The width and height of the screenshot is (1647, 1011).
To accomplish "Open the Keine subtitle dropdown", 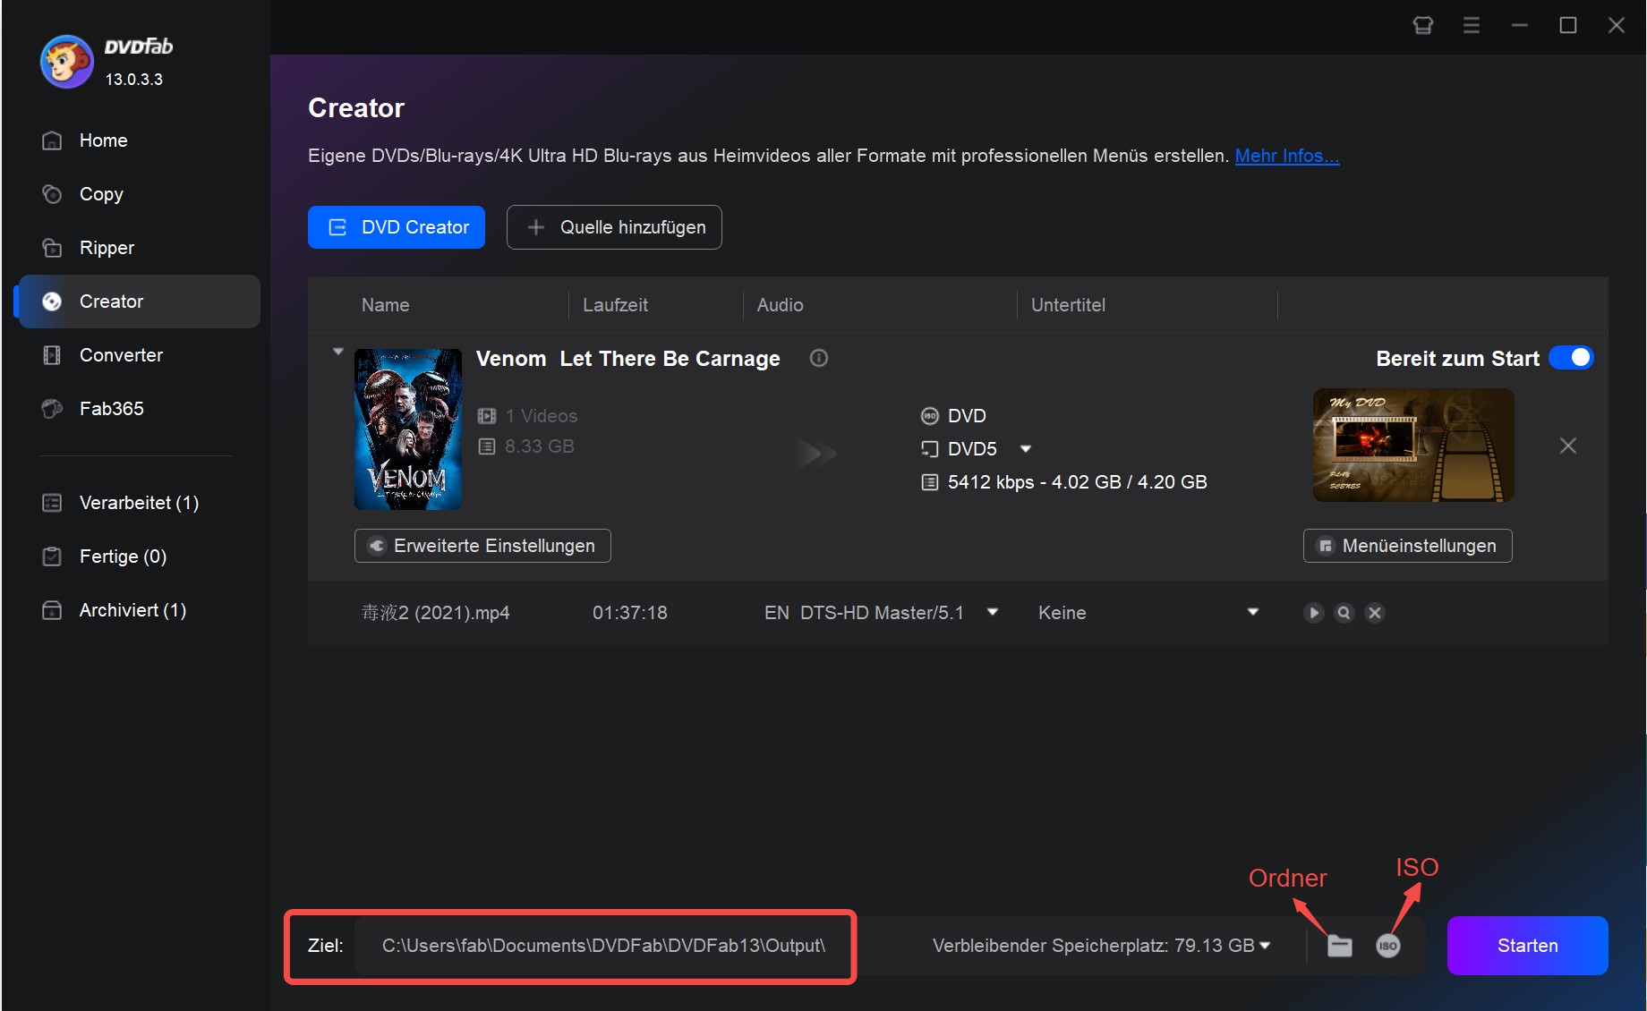I will [x=1253, y=612].
